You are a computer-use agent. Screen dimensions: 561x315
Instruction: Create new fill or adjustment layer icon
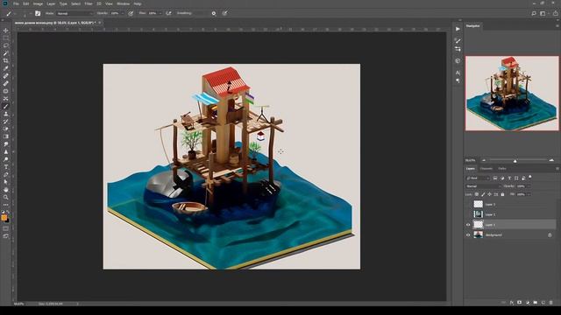pos(528,303)
